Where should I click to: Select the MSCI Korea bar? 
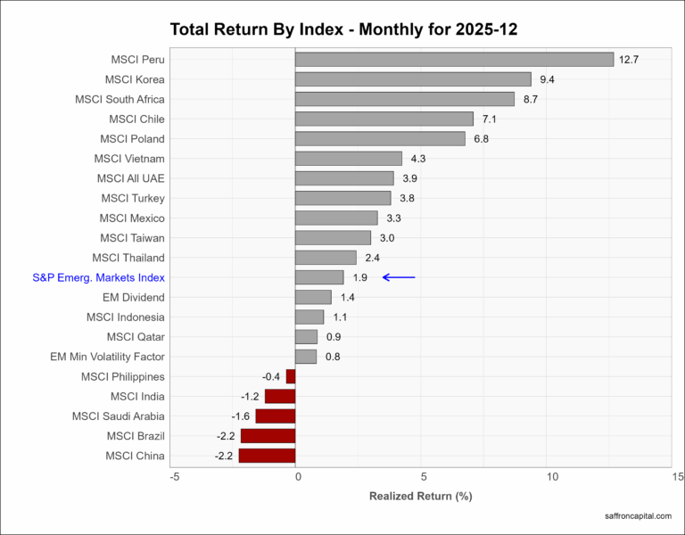pyautogui.click(x=412, y=79)
